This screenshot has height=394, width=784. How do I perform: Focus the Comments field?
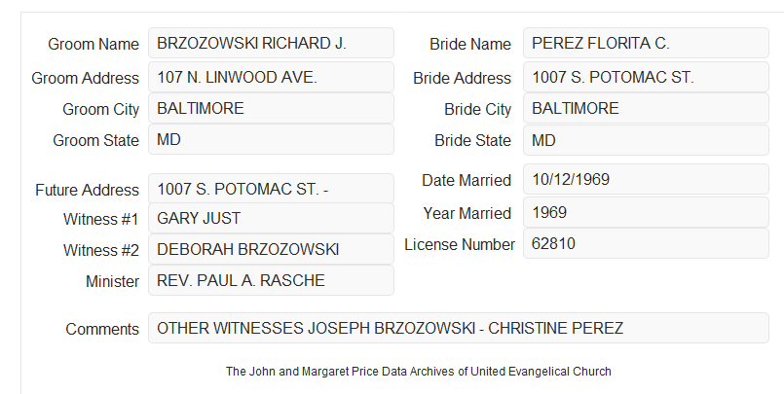[x=459, y=328]
